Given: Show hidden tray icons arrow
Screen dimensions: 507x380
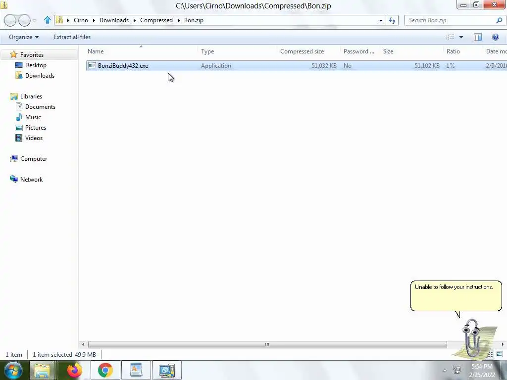Looking at the screenshot, I should [x=445, y=371].
